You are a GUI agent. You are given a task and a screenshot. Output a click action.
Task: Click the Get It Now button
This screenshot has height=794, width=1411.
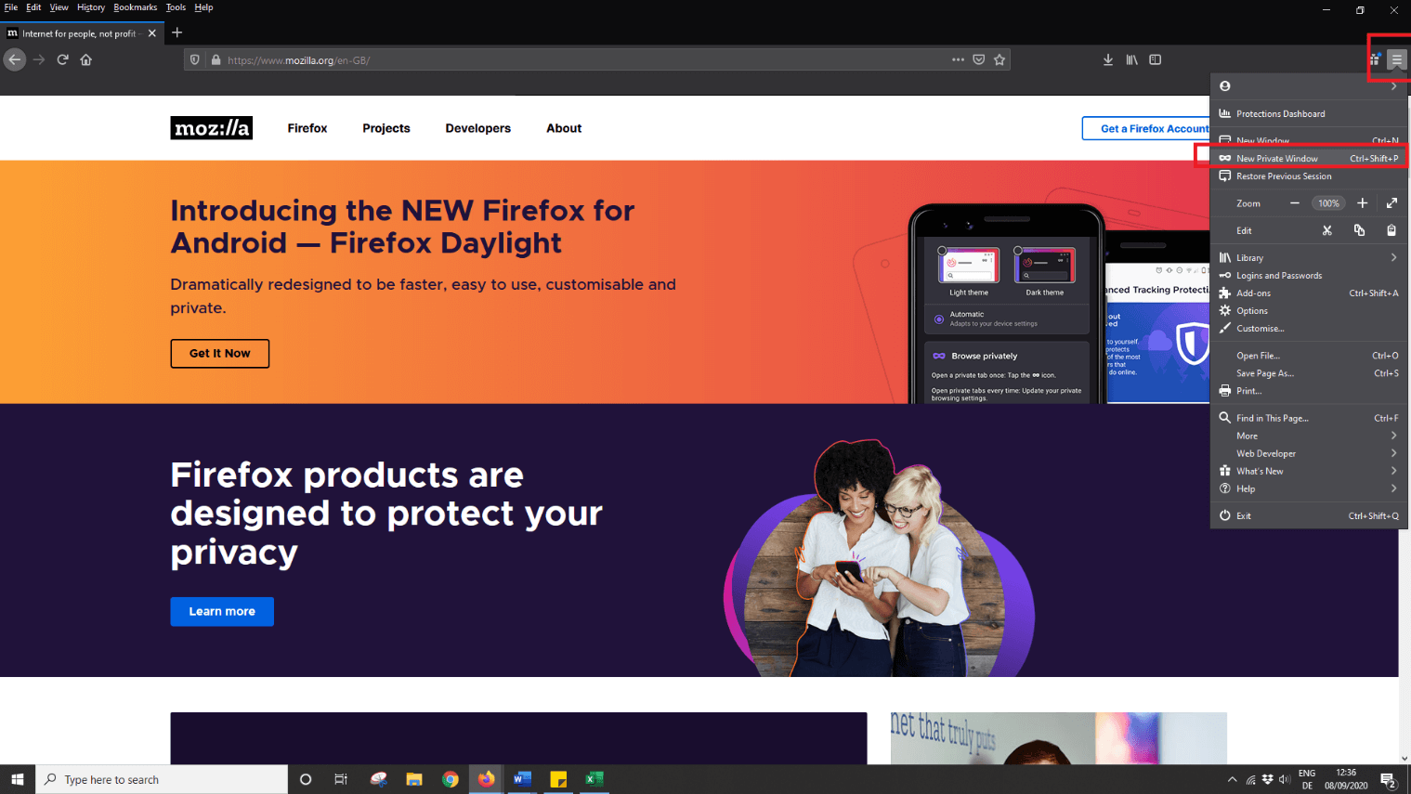coord(220,354)
